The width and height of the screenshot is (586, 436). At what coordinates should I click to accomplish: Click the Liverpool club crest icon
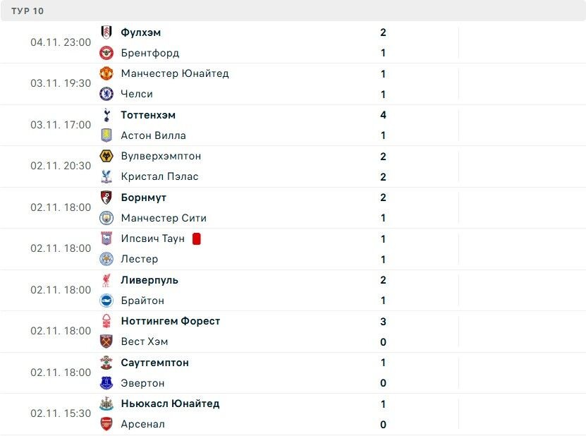(106, 280)
